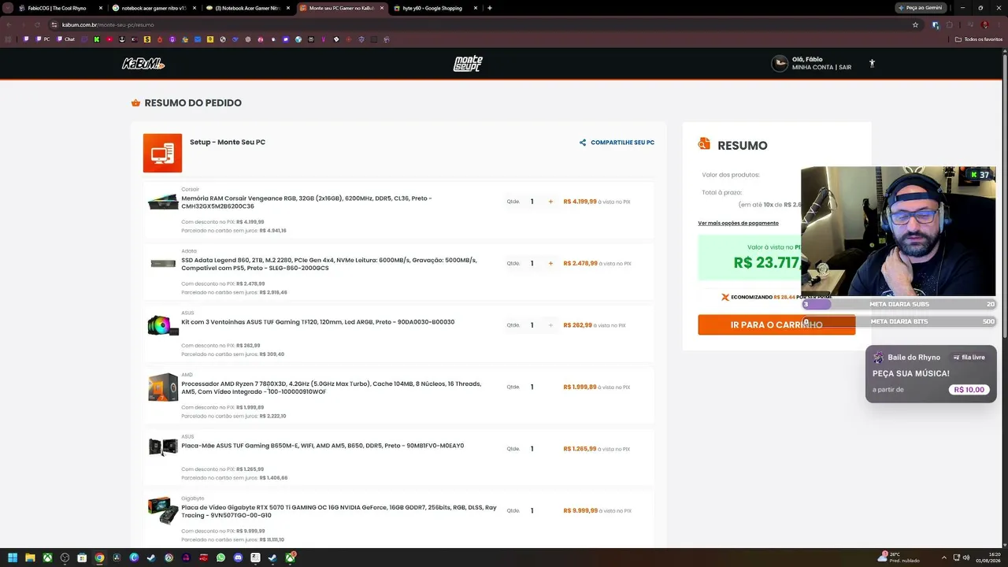This screenshot has width=1008, height=567.
Task: Click MINHA CONTA | SAIR link
Action: tap(821, 68)
